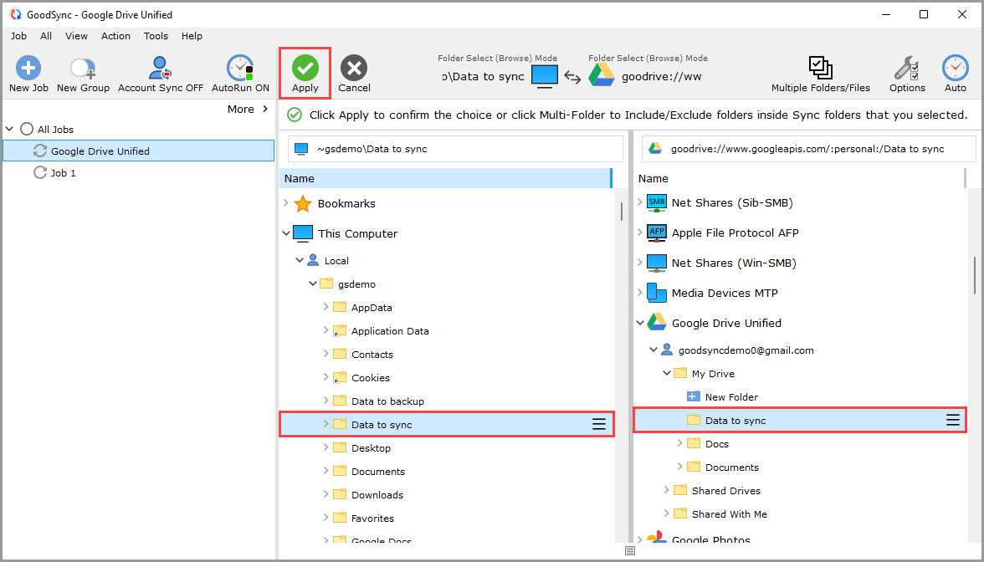The image size is (984, 562).
Task: Cancel the folder selection
Action: coord(354,74)
